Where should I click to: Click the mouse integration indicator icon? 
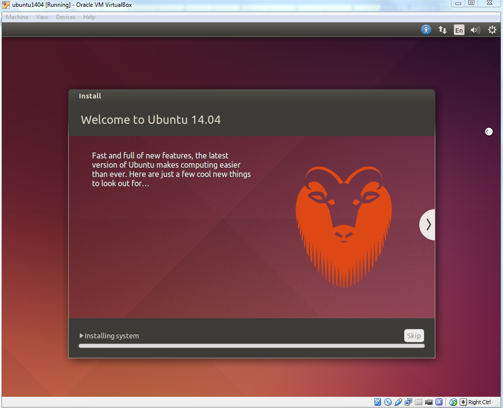coord(453,402)
